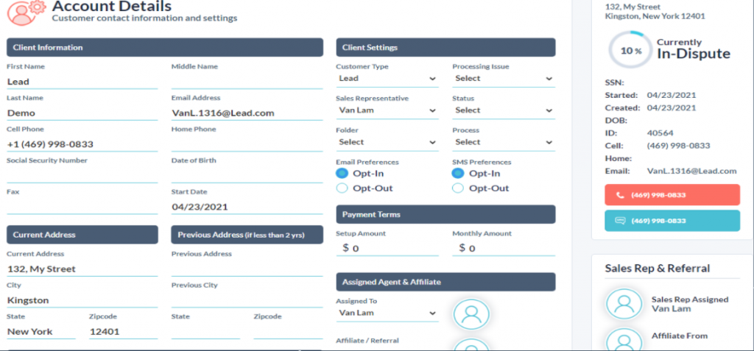This screenshot has height=351, width=754.
Task: Click the teal SMS (469) 998-0833 button
Action: (x=672, y=221)
